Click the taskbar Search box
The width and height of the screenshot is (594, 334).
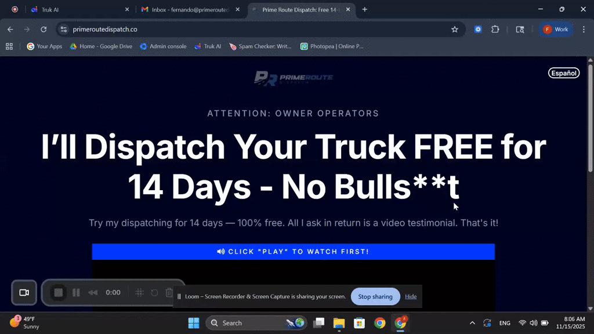(x=256, y=323)
